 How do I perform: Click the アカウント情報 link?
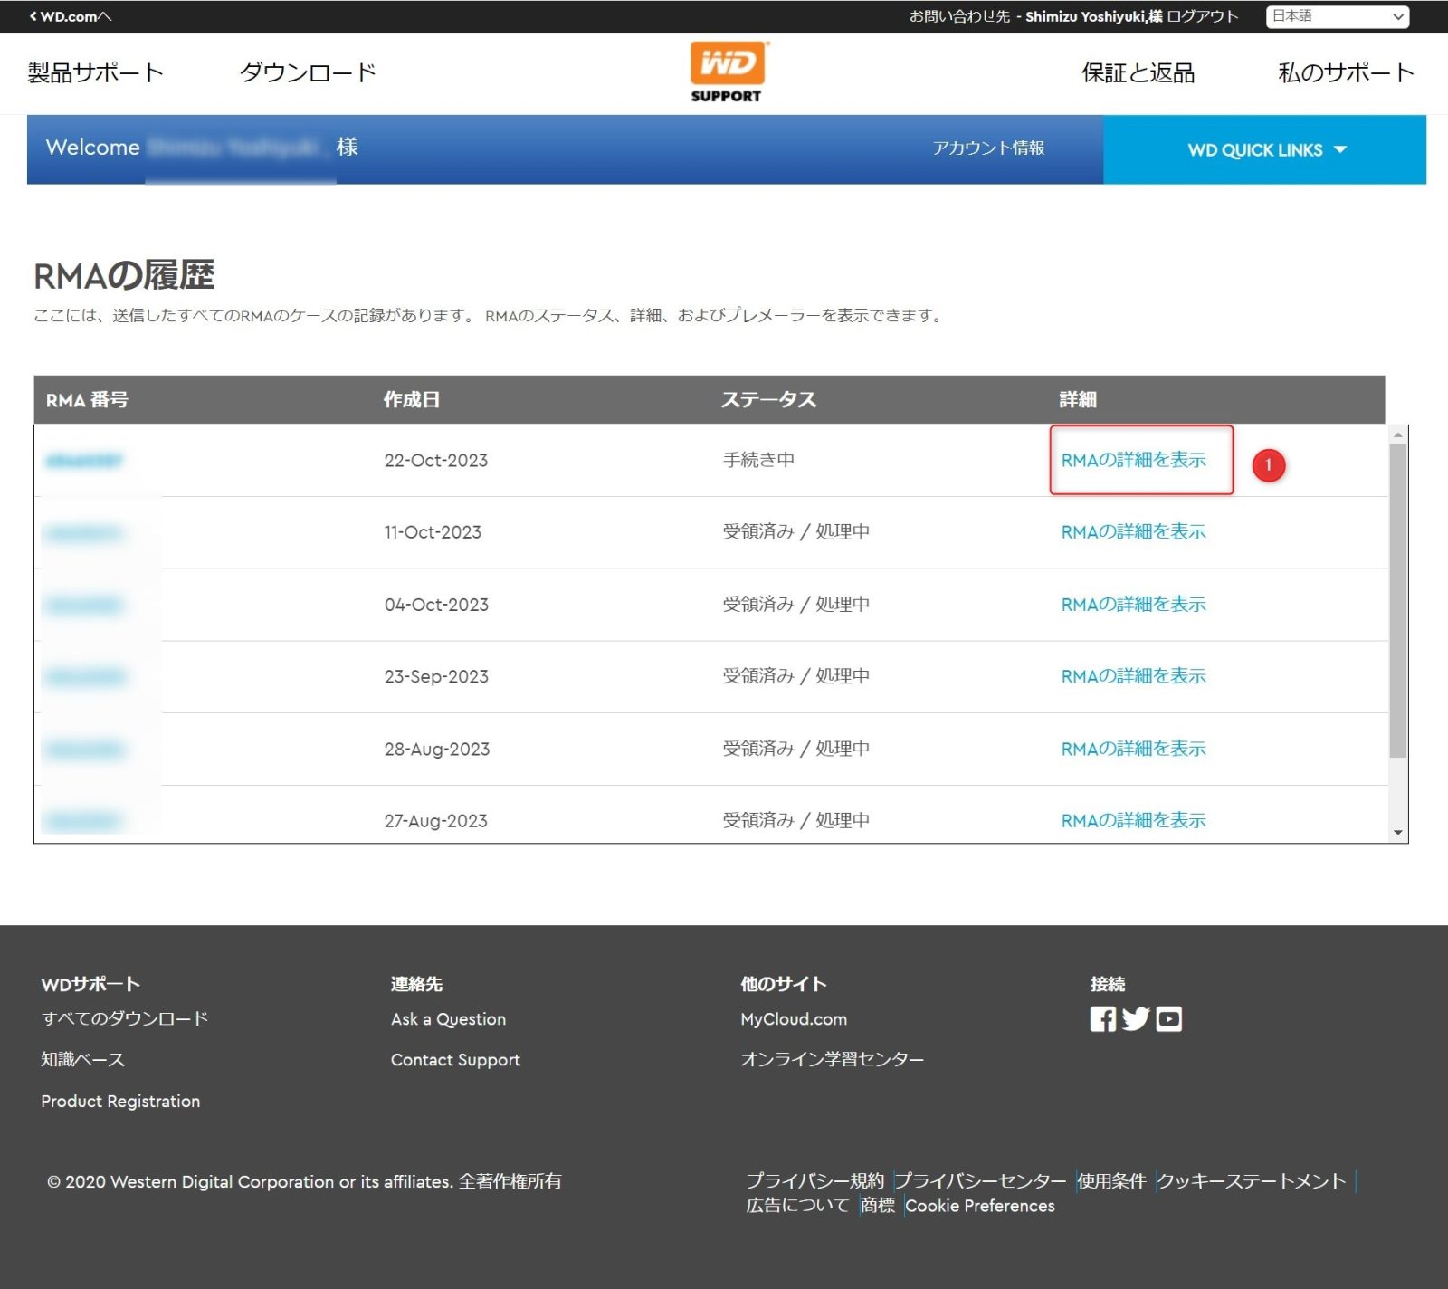pyautogui.click(x=988, y=148)
